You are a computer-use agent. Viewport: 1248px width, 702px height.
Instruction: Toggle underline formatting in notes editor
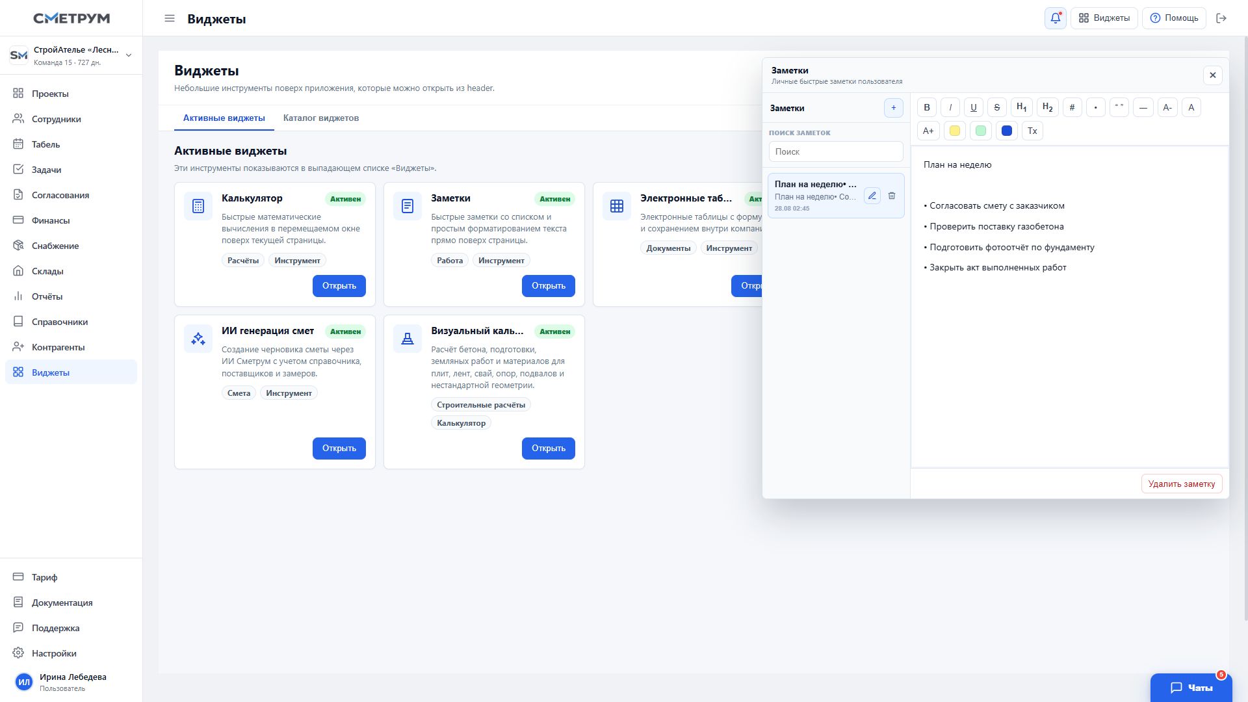click(974, 108)
